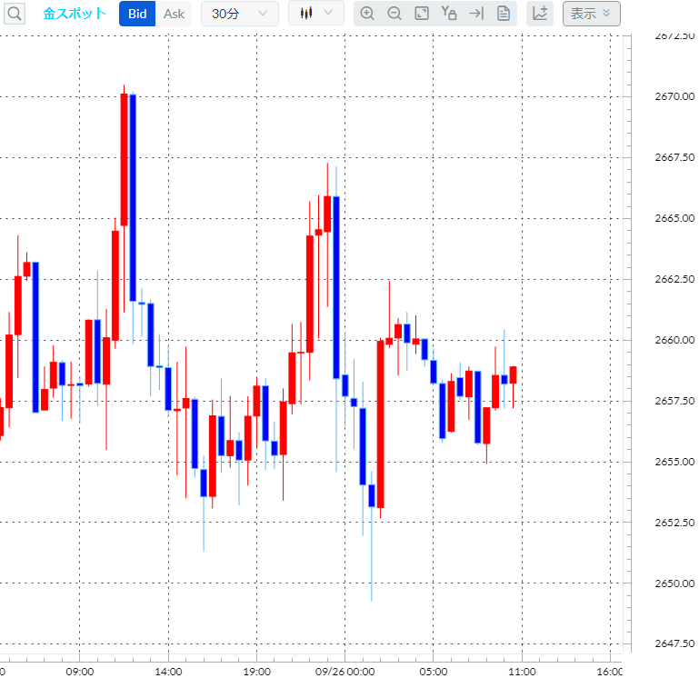Zoom out of the chart
Viewport: 699px width, 678px height.
[x=394, y=14]
